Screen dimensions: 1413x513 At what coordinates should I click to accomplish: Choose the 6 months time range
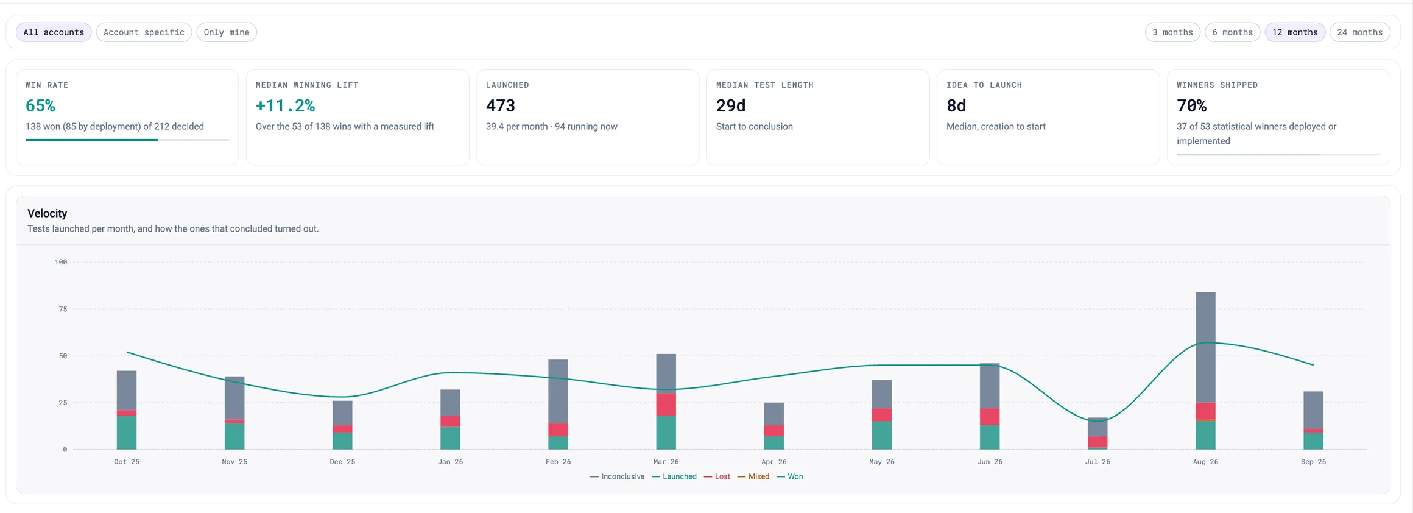click(1233, 32)
